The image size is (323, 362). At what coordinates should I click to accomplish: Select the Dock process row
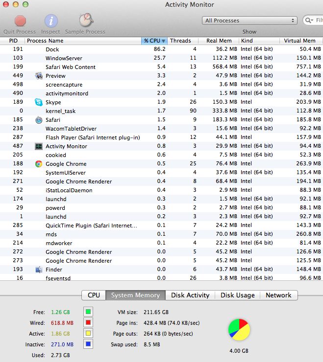click(162, 49)
